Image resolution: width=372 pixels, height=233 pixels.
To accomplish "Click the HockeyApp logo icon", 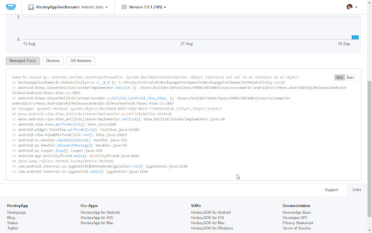I will point(10,7).
